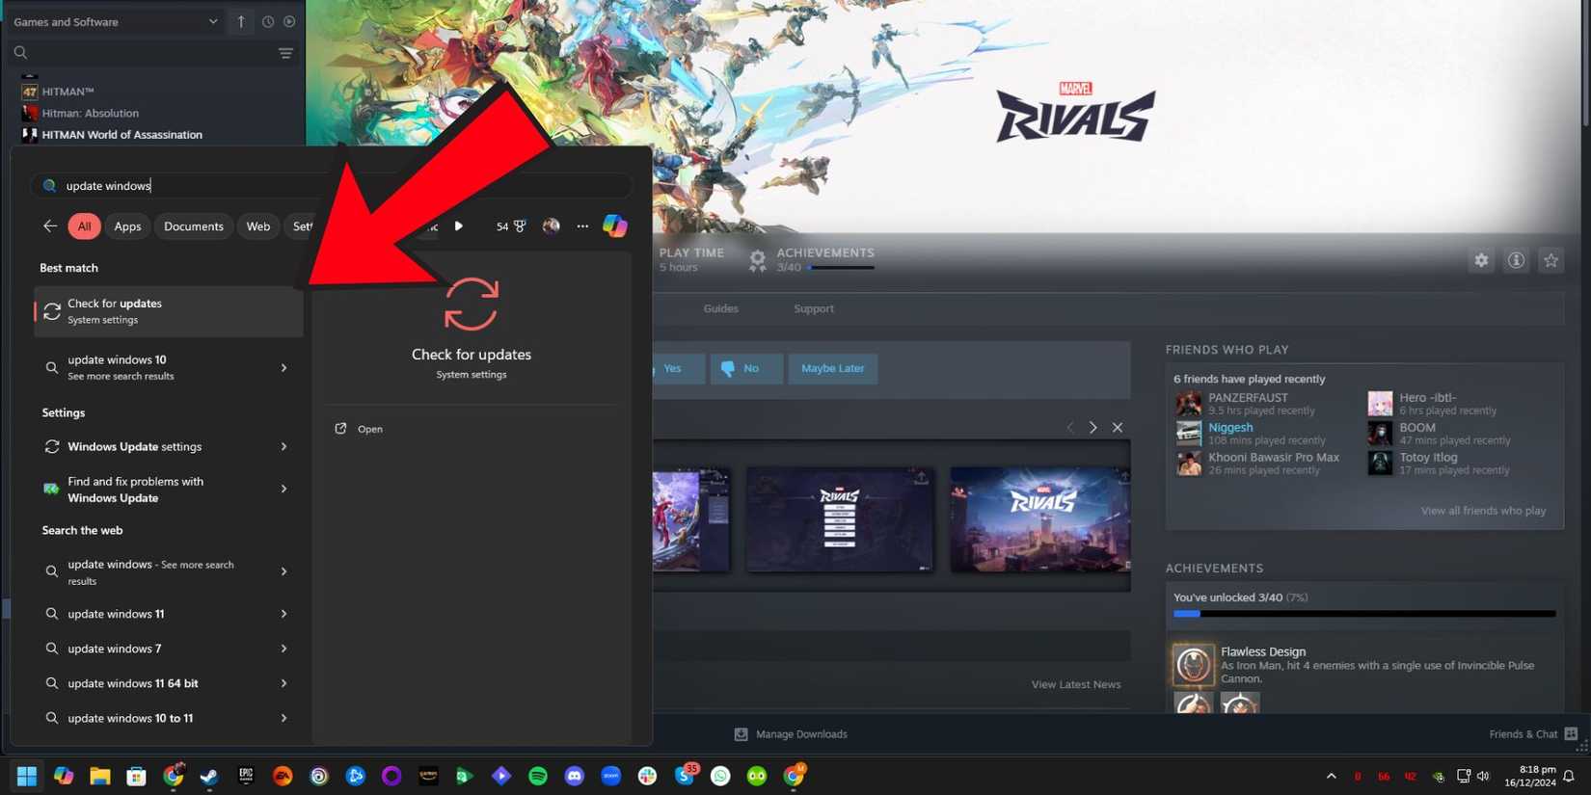The image size is (1591, 795).
Task: Open Steam game settings gear icon
Action: [x=1481, y=260]
